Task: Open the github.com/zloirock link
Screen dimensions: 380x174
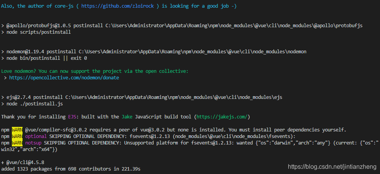Action: [x=117, y=6]
